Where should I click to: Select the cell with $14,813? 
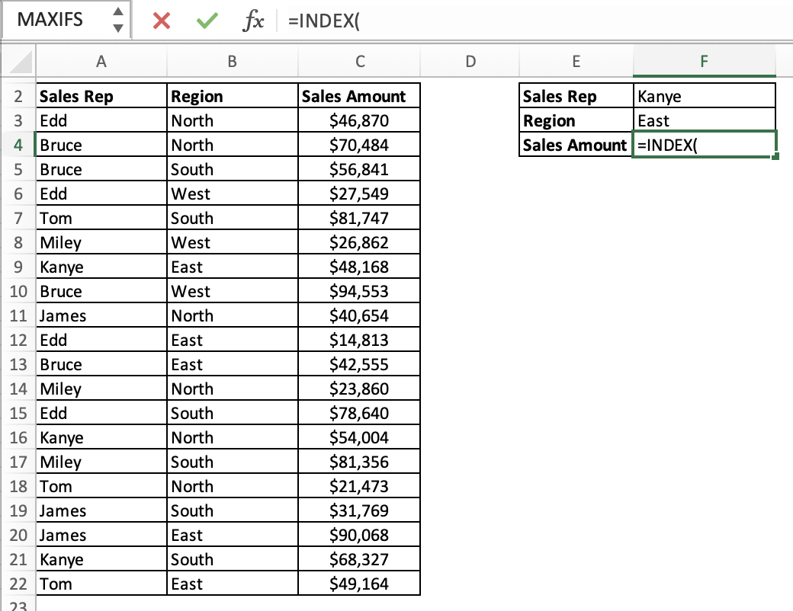(x=359, y=340)
